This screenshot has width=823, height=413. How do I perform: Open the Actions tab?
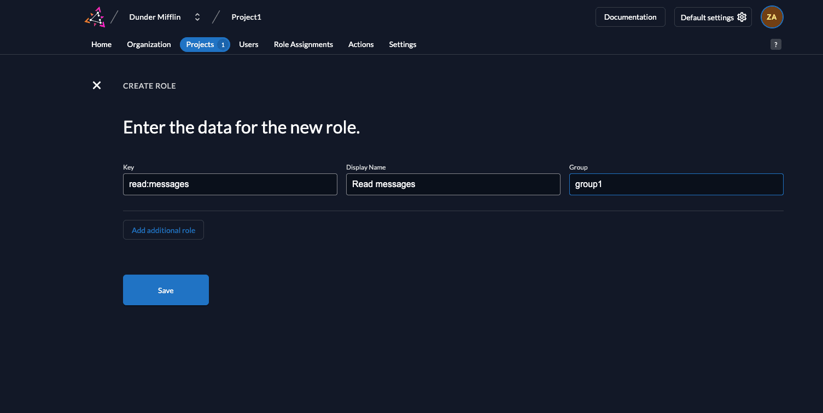coord(361,44)
